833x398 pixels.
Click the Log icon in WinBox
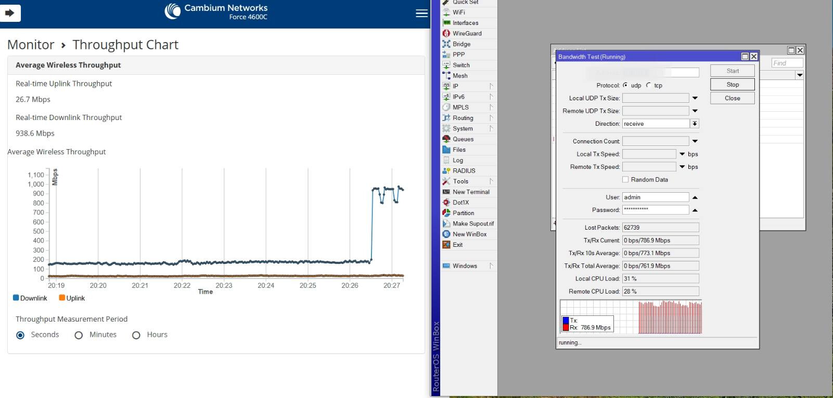pos(446,160)
